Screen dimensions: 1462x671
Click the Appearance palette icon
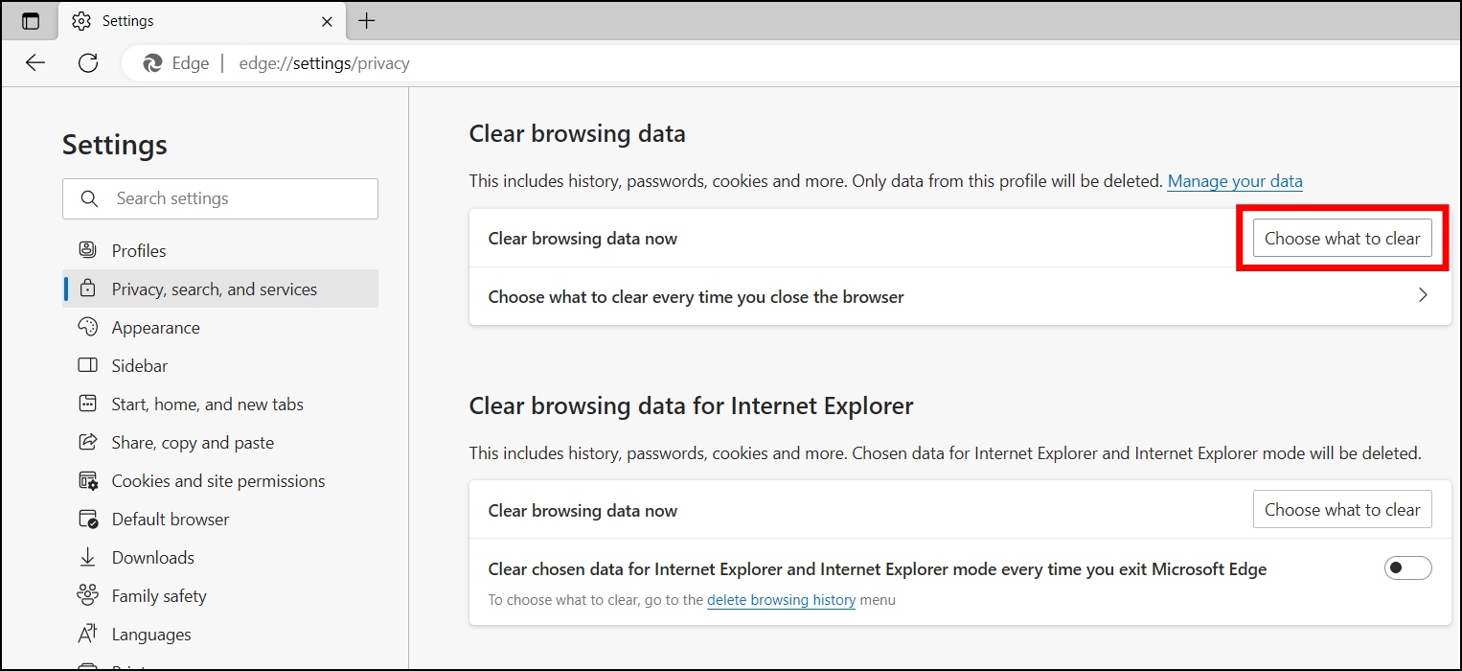pyautogui.click(x=87, y=327)
